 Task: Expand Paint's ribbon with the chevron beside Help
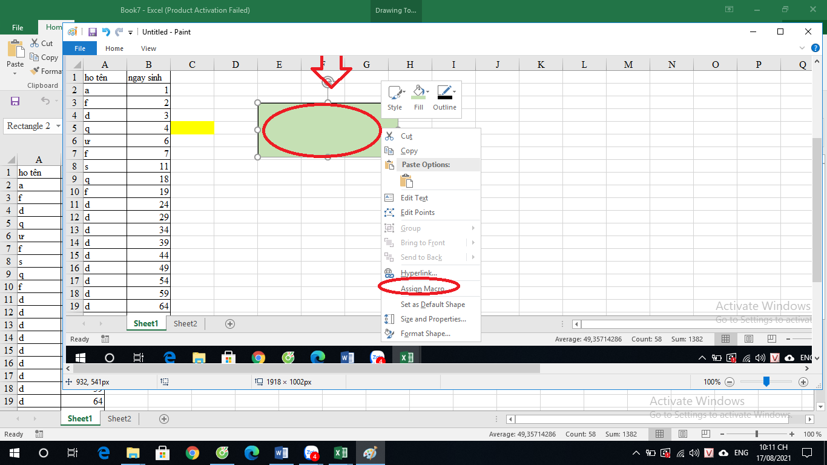pos(802,48)
